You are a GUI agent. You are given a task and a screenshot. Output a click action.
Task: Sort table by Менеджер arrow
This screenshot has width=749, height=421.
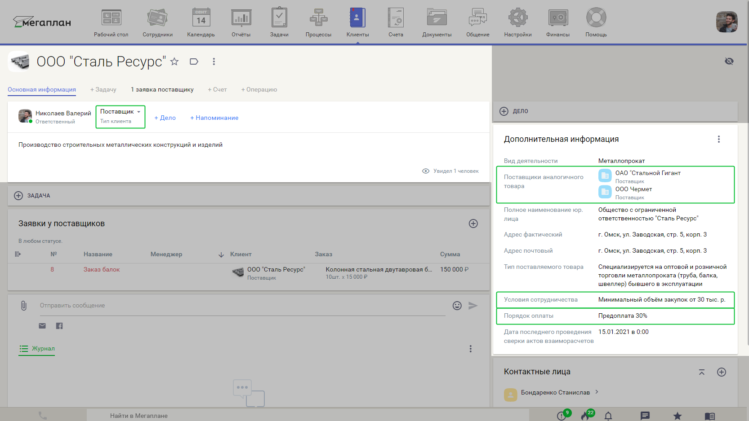click(x=221, y=254)
